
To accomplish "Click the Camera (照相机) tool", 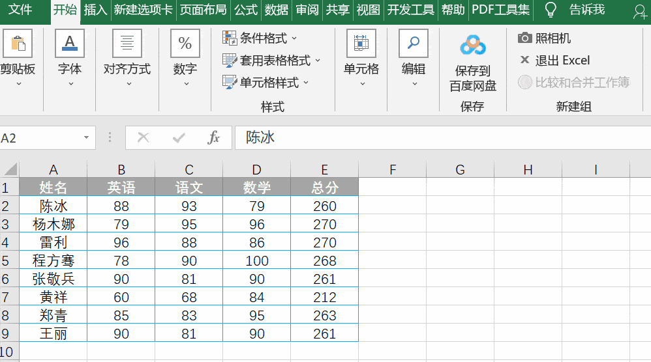I will click(x=544, y=38).
